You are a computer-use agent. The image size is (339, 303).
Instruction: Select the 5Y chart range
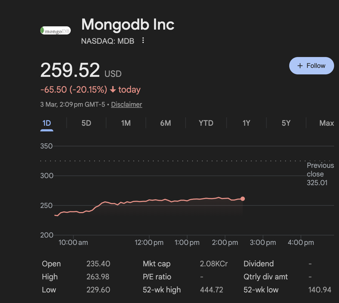[x=286, y=123]
